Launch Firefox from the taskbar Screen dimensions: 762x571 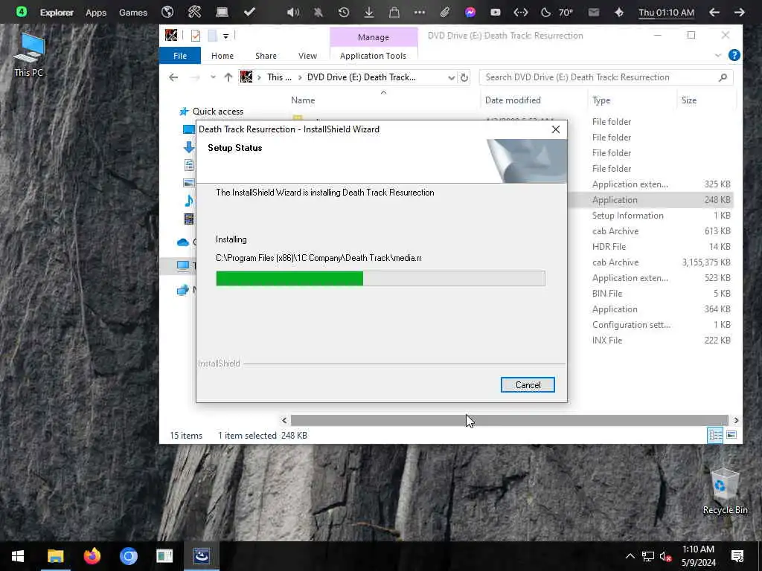tap(92, 556)
